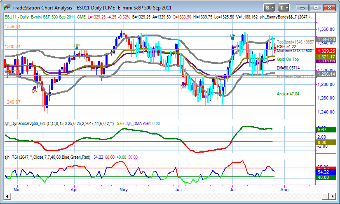
Task: Click the 1330.24 level label
Action: [x=13, y=46]
